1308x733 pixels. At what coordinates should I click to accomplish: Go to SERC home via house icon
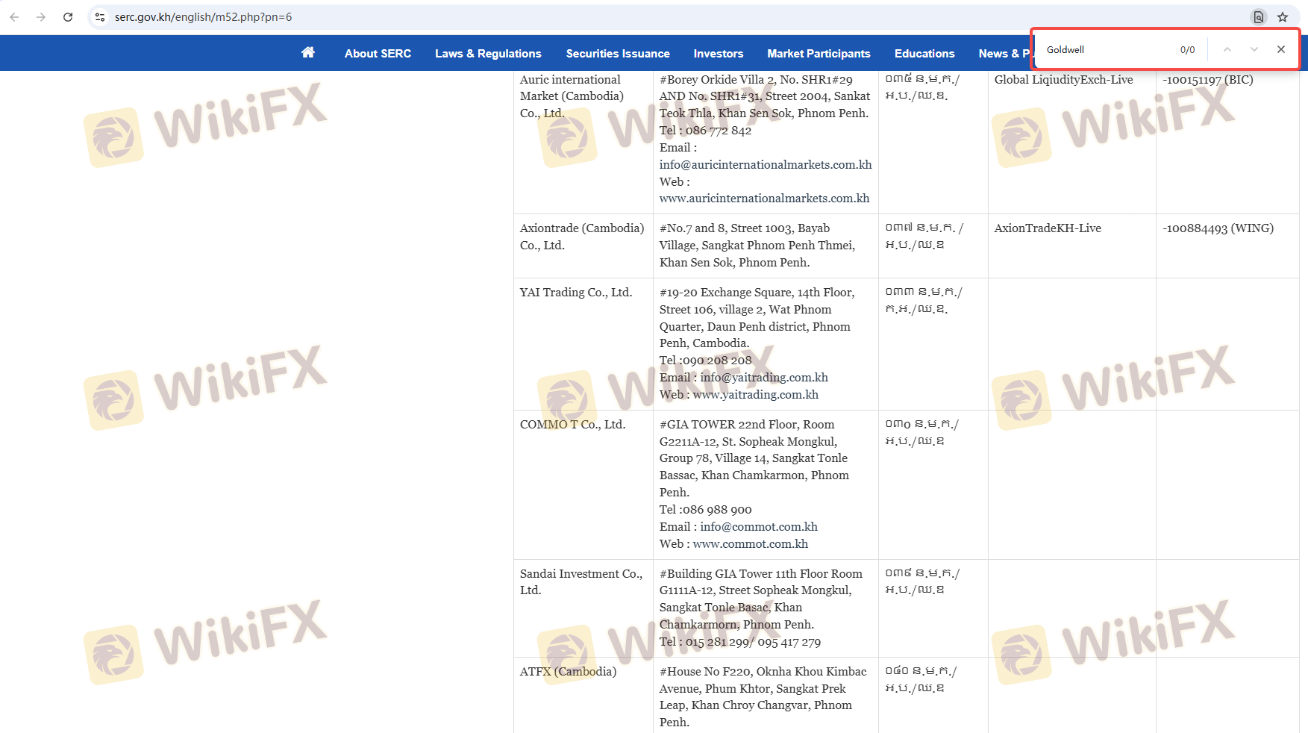[308, 52]
